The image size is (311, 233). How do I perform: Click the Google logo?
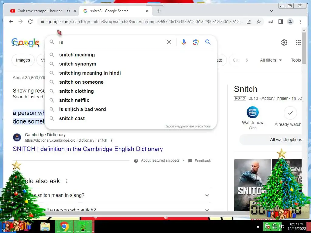tap(26, 42)
